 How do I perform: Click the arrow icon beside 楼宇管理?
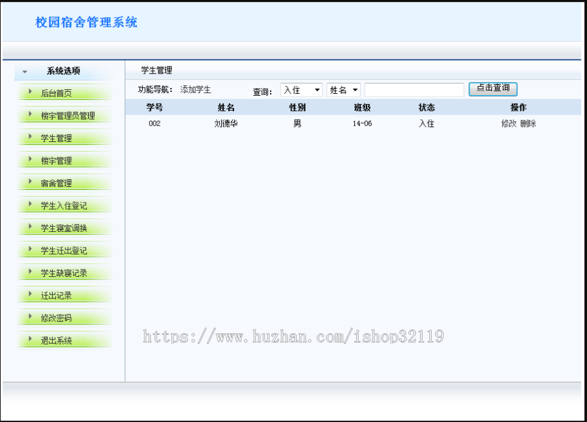[29, 160]
